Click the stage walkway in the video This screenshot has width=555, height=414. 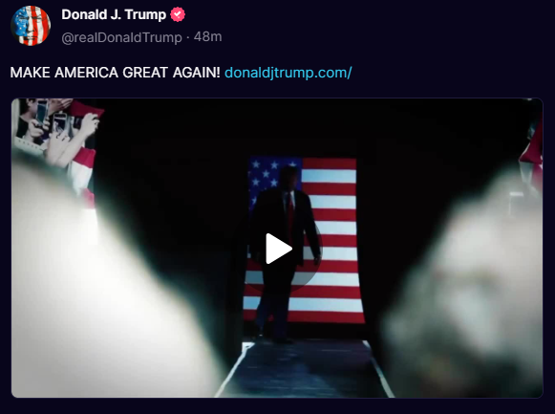305,368
